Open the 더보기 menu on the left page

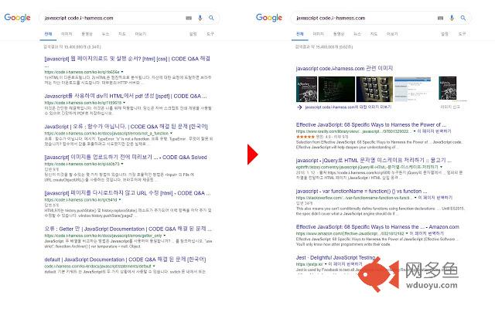click(141, 34)
